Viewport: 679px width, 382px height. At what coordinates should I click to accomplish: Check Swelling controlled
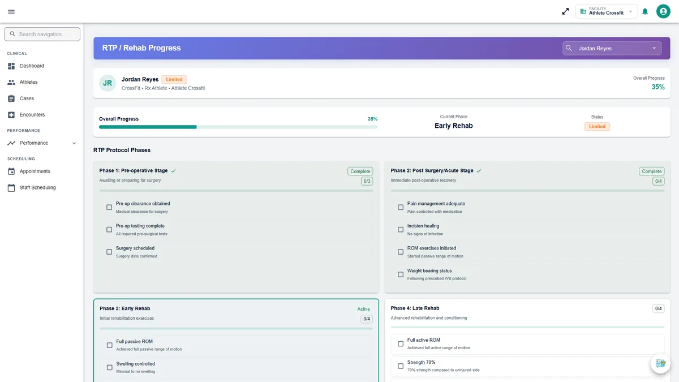click(110, 367)
